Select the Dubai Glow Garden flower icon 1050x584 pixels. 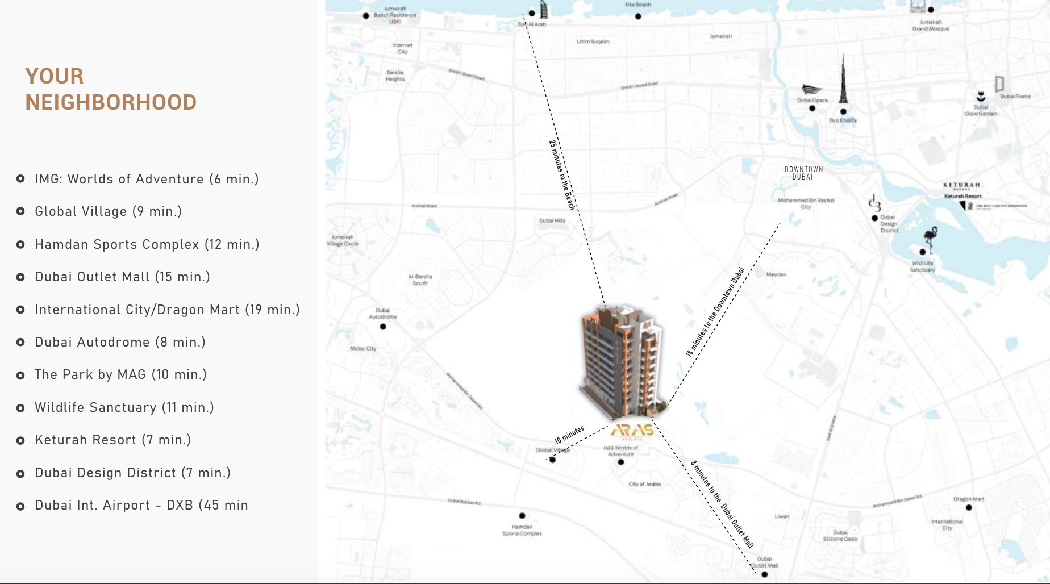click(x=981, y=97)
